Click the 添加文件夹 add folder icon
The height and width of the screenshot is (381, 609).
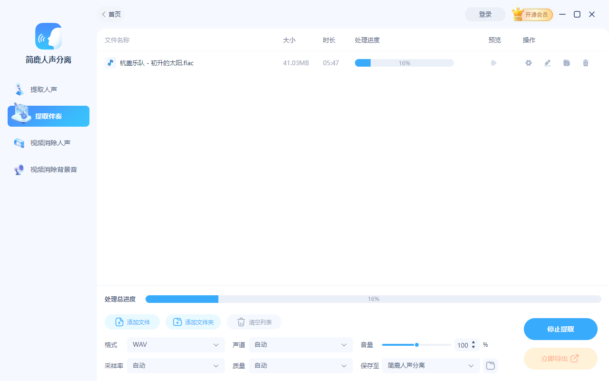[x=178, y=321]
